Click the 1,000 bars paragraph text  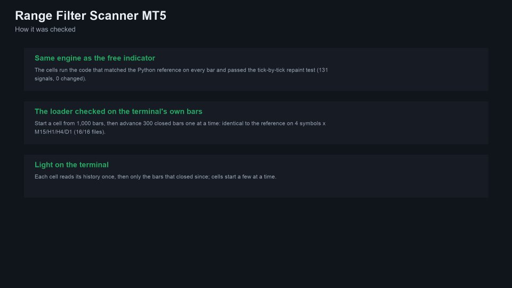pos(180,127)
